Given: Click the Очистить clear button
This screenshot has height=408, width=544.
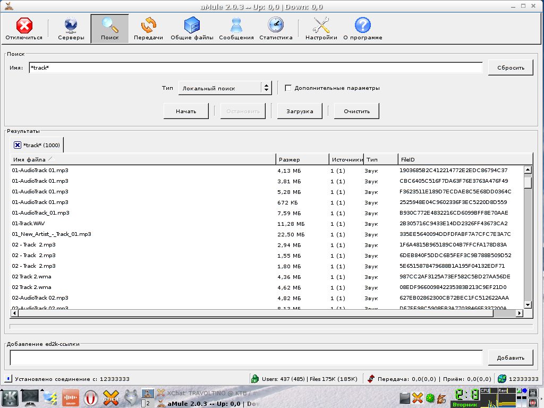Looking at the screenshot, I should point(356,111).
